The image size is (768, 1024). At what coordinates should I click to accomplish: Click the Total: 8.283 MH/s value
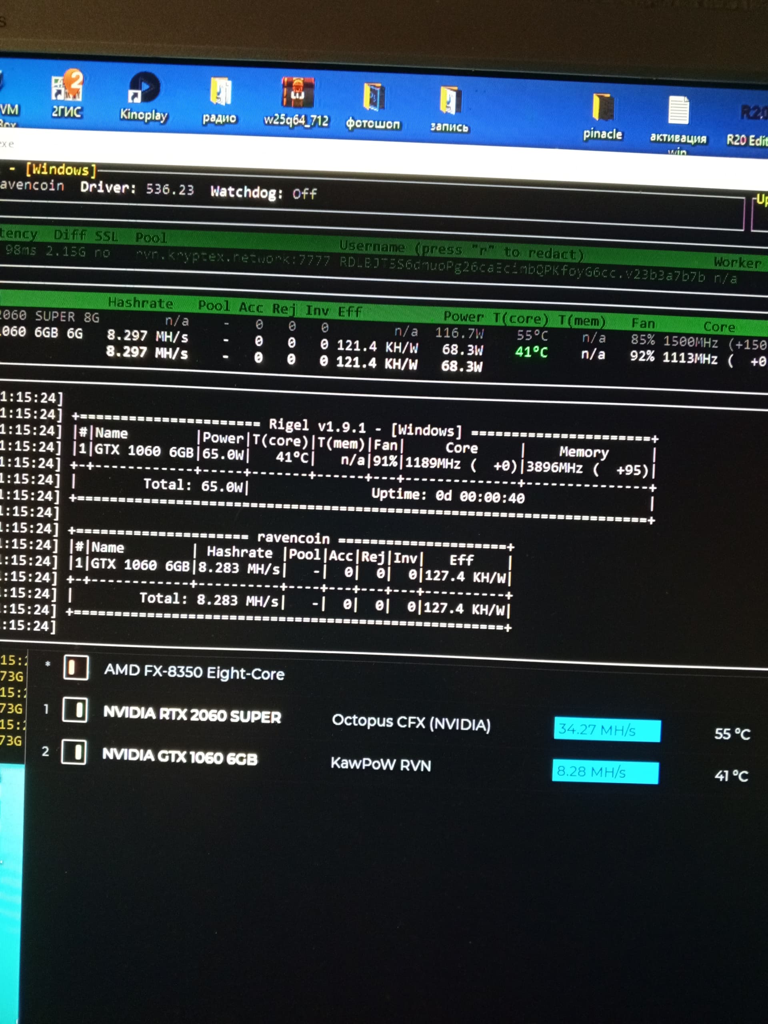pos(209,600)
